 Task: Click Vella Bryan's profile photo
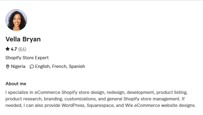tap(16, 20)
